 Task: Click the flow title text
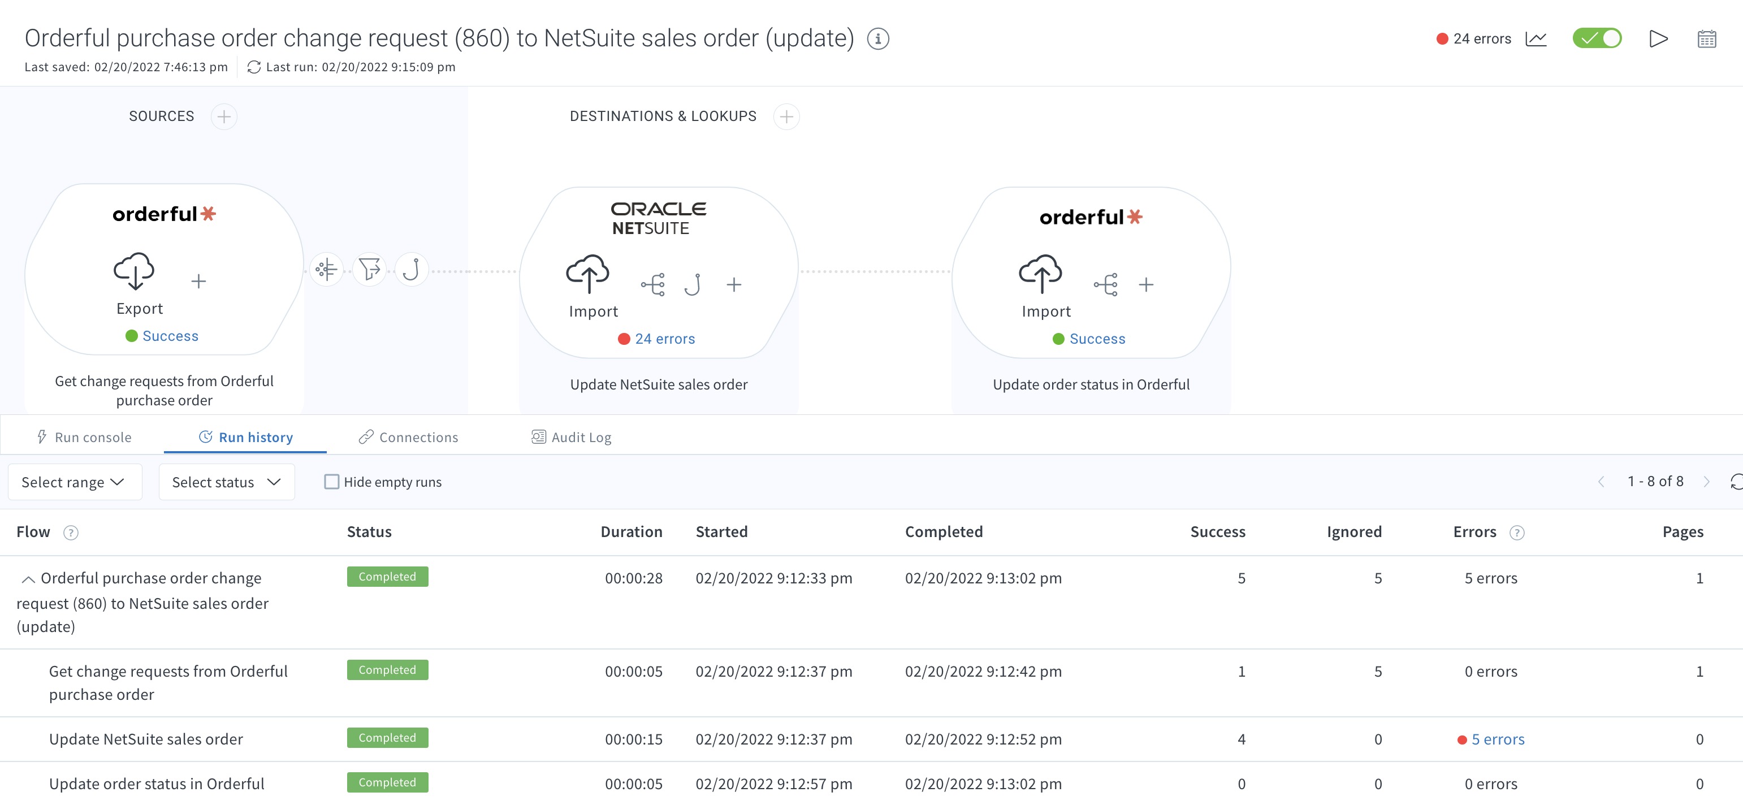tap(439, 38)
